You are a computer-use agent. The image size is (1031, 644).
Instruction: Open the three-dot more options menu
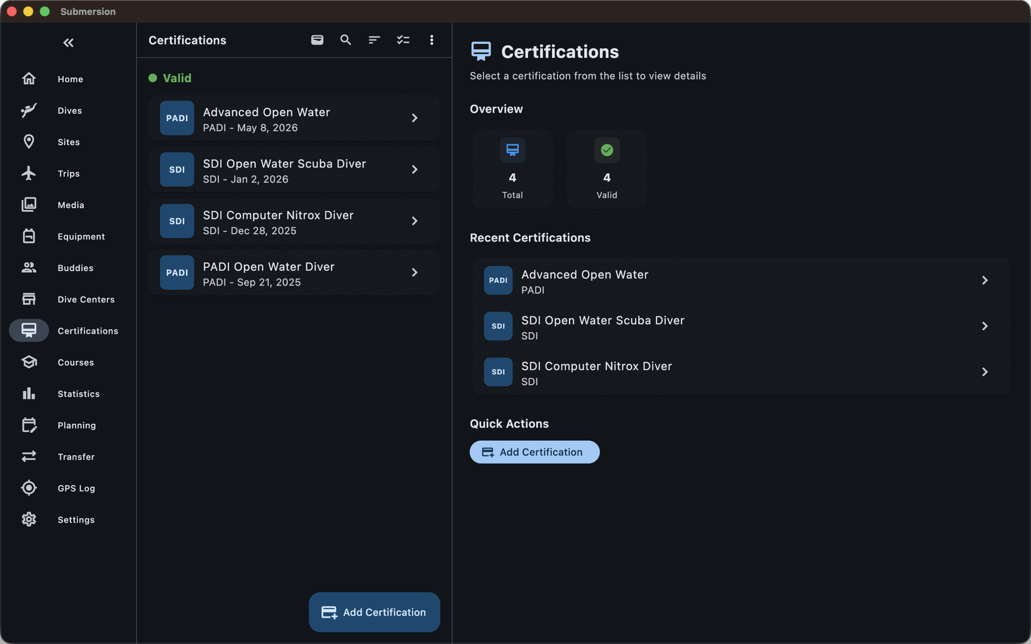[x=432, y=40]
